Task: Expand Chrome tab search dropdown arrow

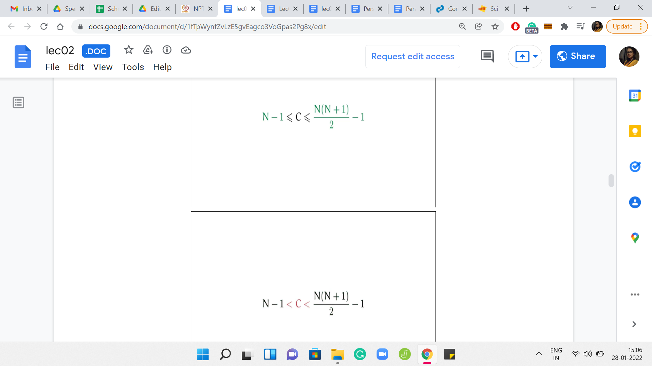Action: 570,8
